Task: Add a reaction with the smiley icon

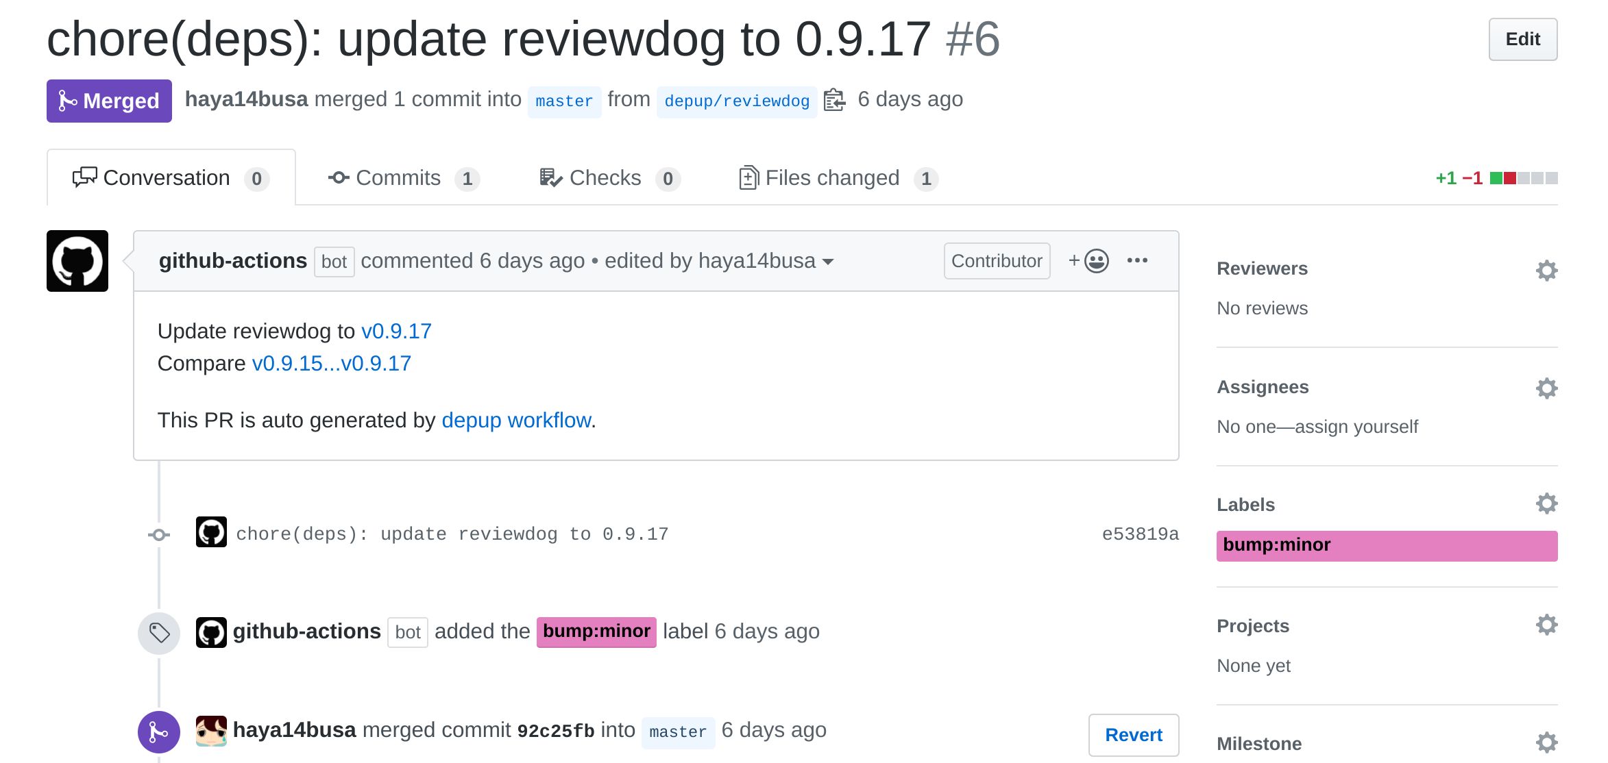Action: tap(1095, 261)
